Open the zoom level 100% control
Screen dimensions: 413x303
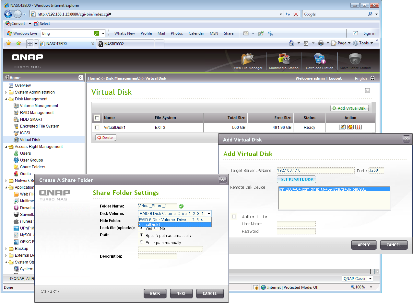(361, 287)
